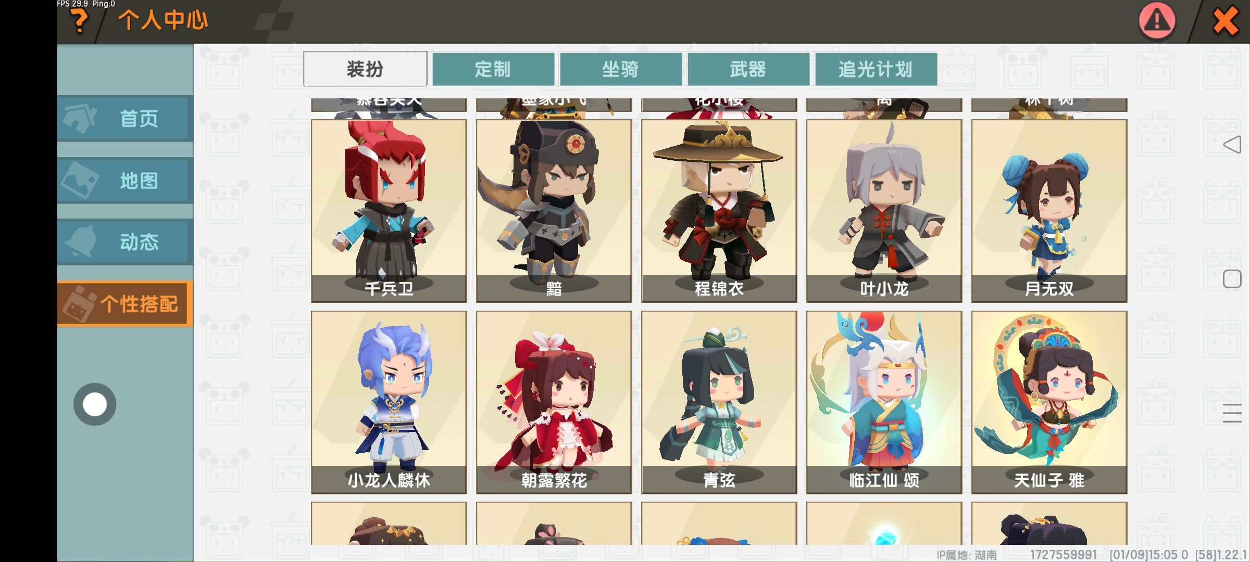Choose the 程锦衣 skin card
The height and width of the screenshot is (562, 1250).
tap(719, 211)
